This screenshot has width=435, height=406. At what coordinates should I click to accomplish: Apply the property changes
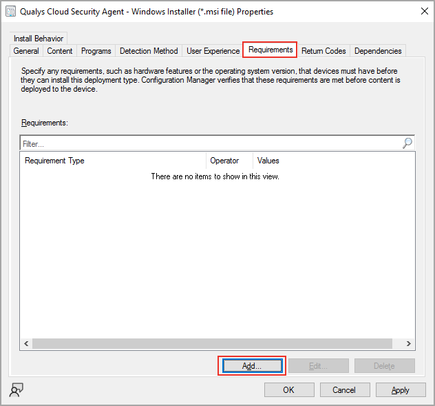coord(401,390)
